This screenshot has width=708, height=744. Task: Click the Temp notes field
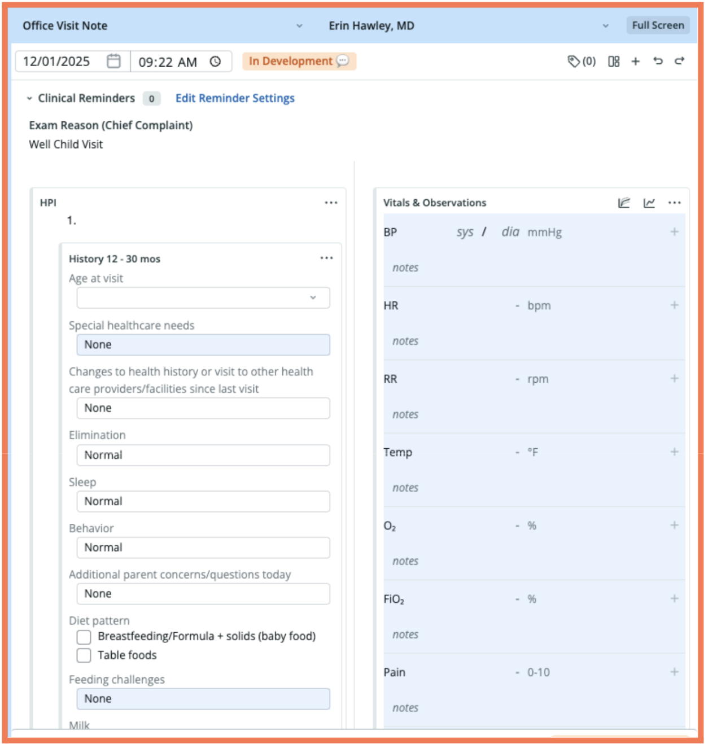(405, 488)
